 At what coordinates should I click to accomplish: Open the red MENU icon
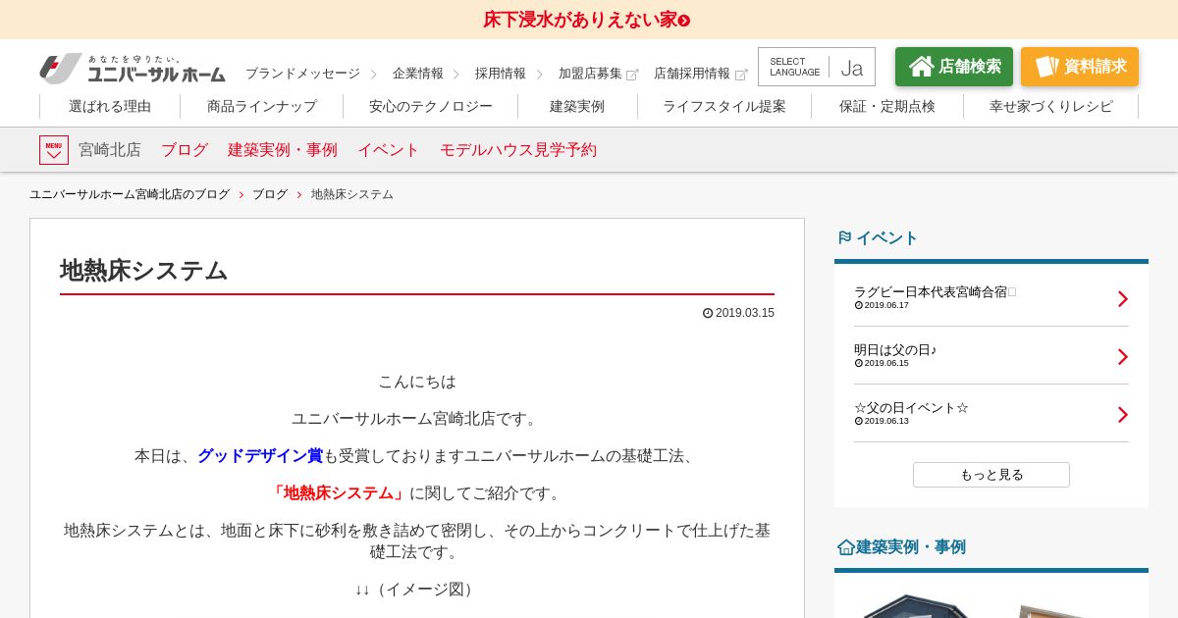tap(54, 150)
